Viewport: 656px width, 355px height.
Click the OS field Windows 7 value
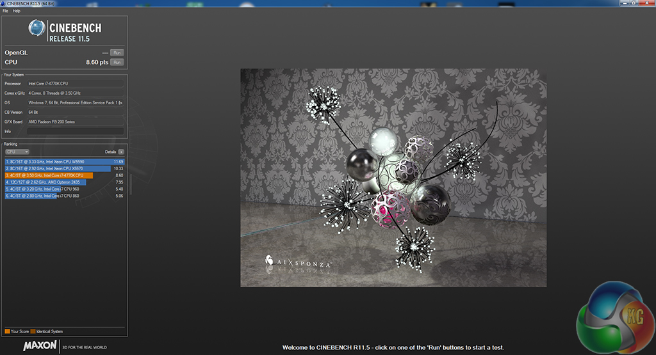[x=76, y=103]
